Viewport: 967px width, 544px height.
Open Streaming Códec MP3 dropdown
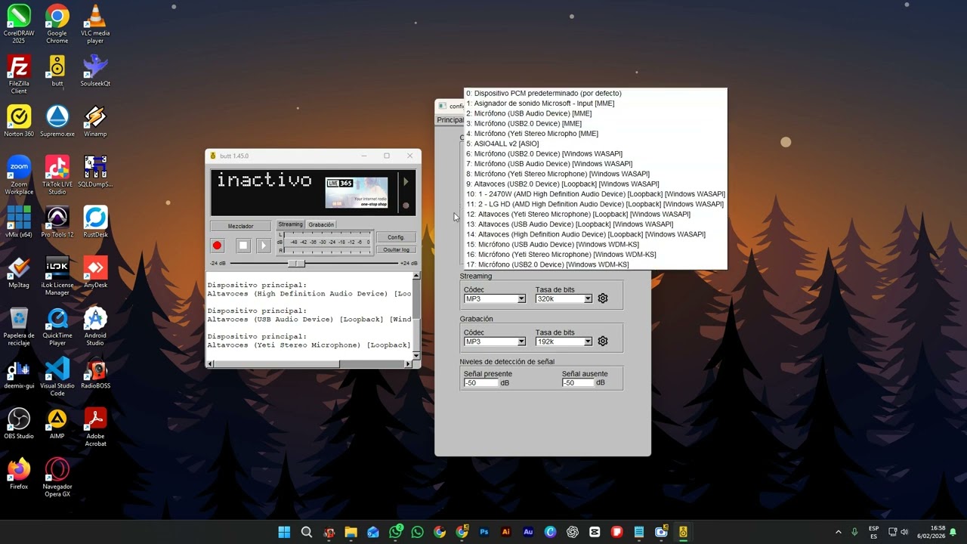[495, 299]
